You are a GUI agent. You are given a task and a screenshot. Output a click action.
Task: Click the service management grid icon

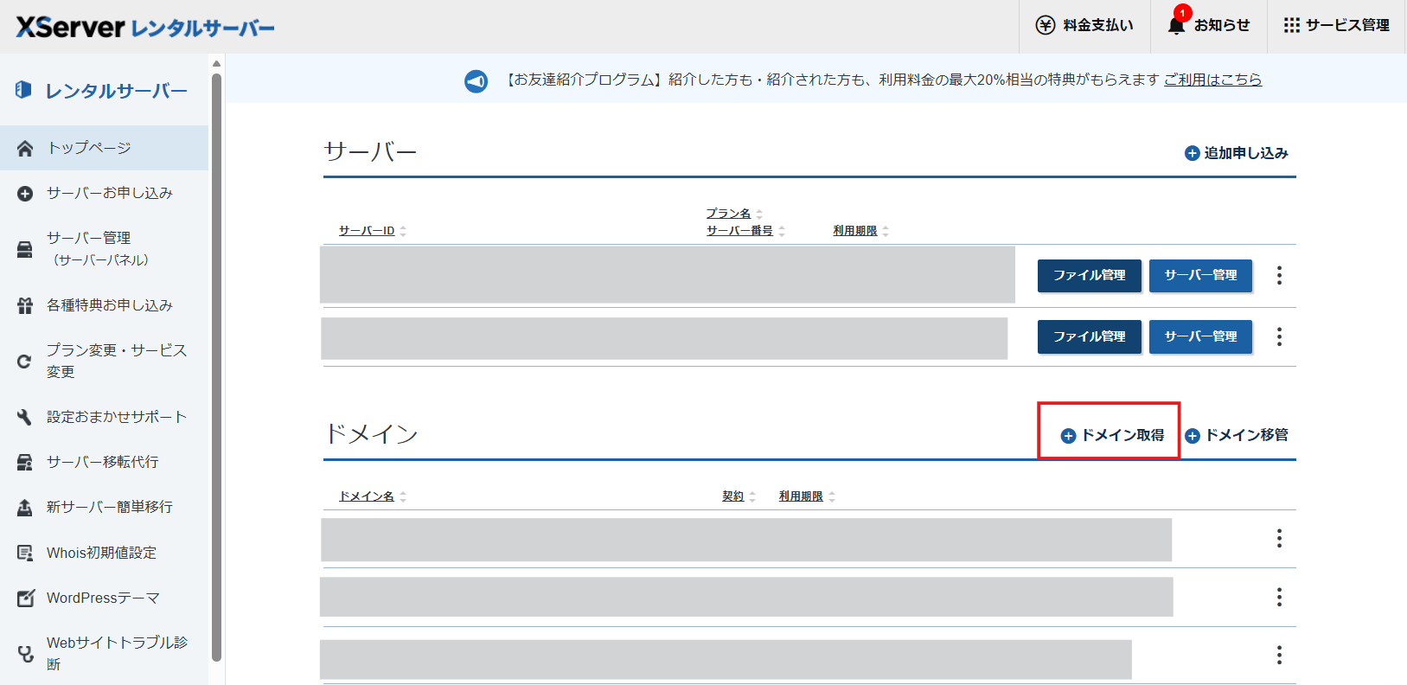pos(1292,25)
